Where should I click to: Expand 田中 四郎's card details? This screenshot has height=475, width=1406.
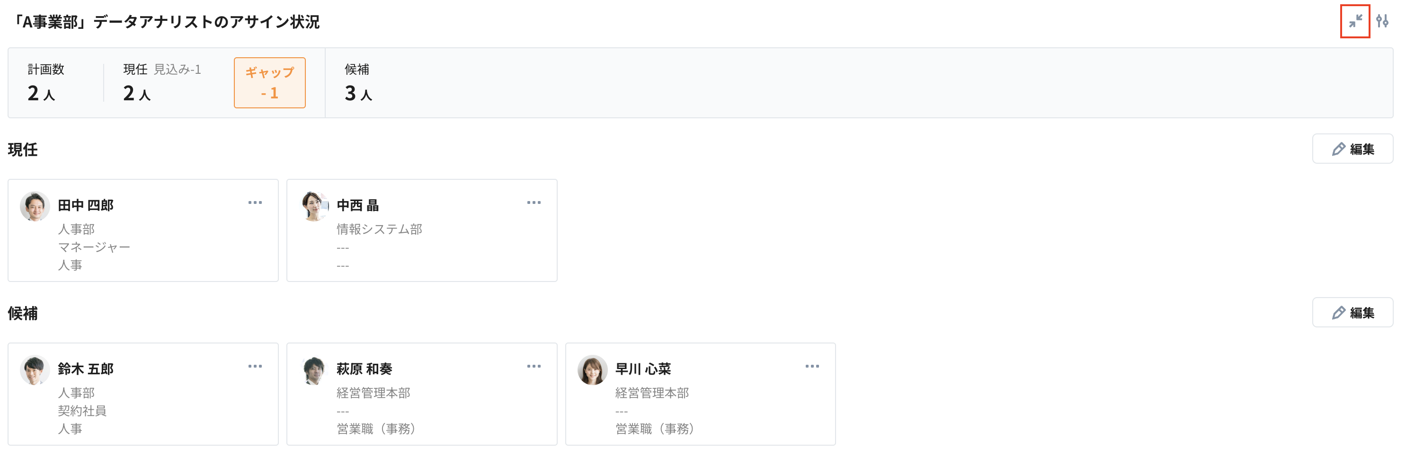pyautogui.click(x=143, y=229)
